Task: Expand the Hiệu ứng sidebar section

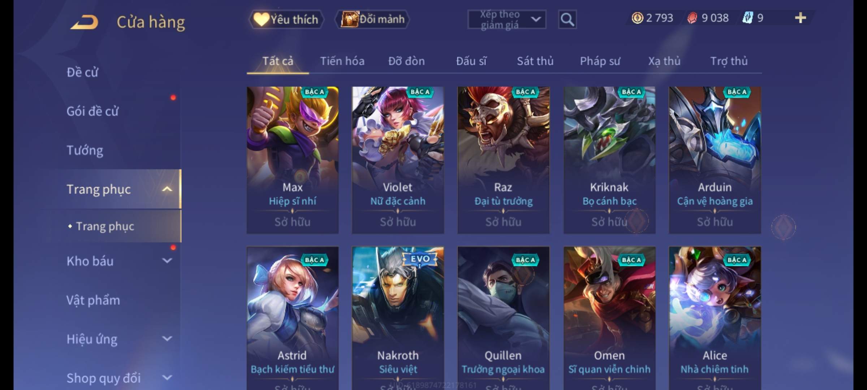Action: 167,339
